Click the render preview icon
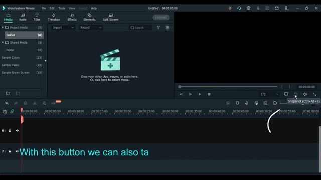The height and width of the screenshot is (180, 321). click(228, 103)
